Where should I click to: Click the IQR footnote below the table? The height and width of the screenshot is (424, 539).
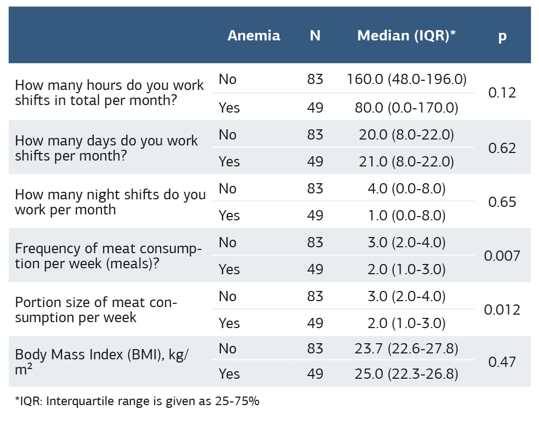click(137, 401)
